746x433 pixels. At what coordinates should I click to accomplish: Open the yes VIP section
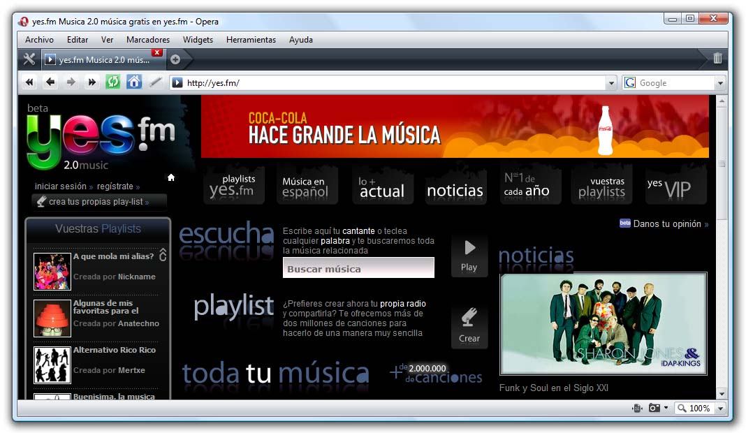point(675,186)
